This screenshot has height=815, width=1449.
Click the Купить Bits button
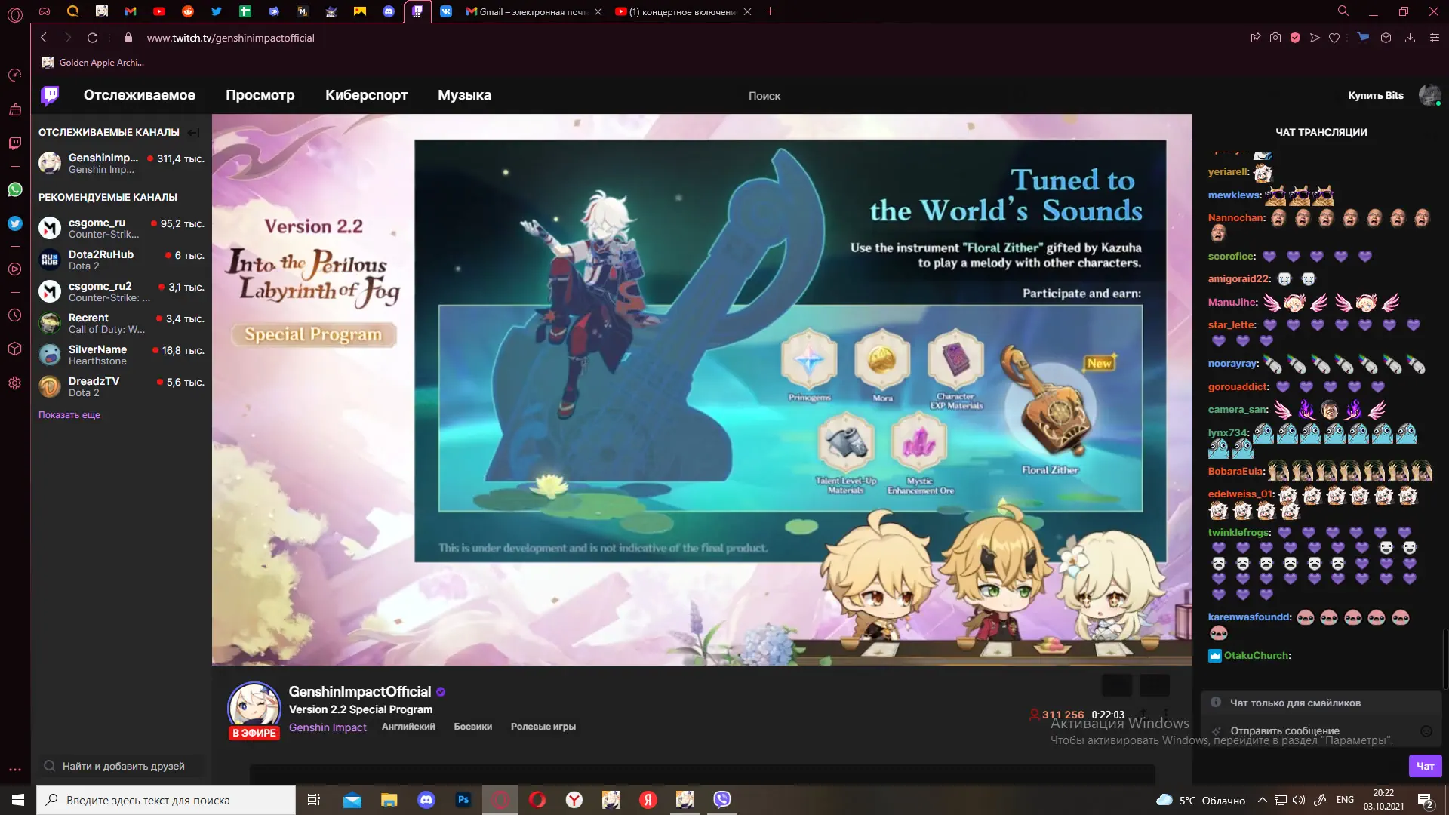pos(1375,95)
